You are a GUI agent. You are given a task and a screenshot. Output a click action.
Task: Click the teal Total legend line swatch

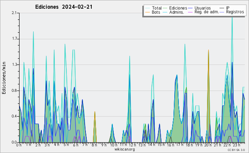(147, 8)
